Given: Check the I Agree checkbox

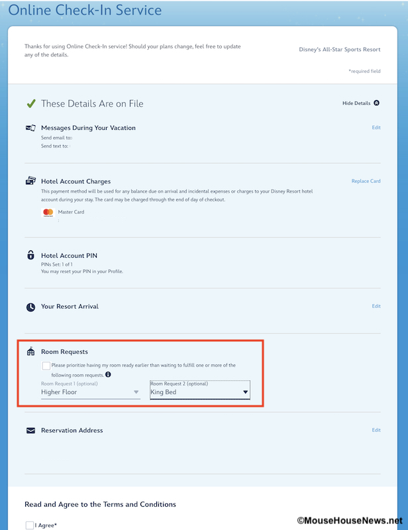Looking at the screenshot, I should coord(30,525).
